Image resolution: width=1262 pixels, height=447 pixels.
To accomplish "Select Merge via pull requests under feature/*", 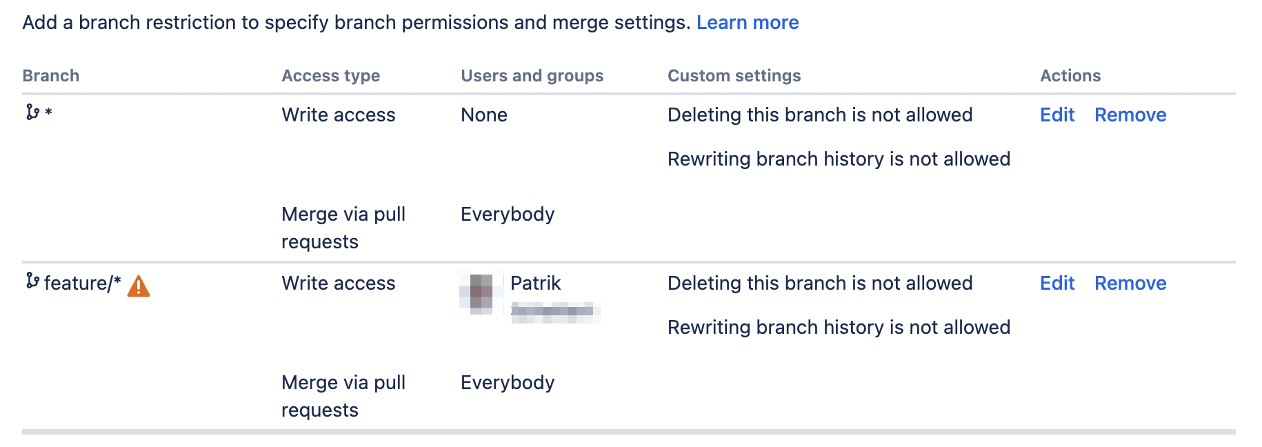I will click(343, 396).
